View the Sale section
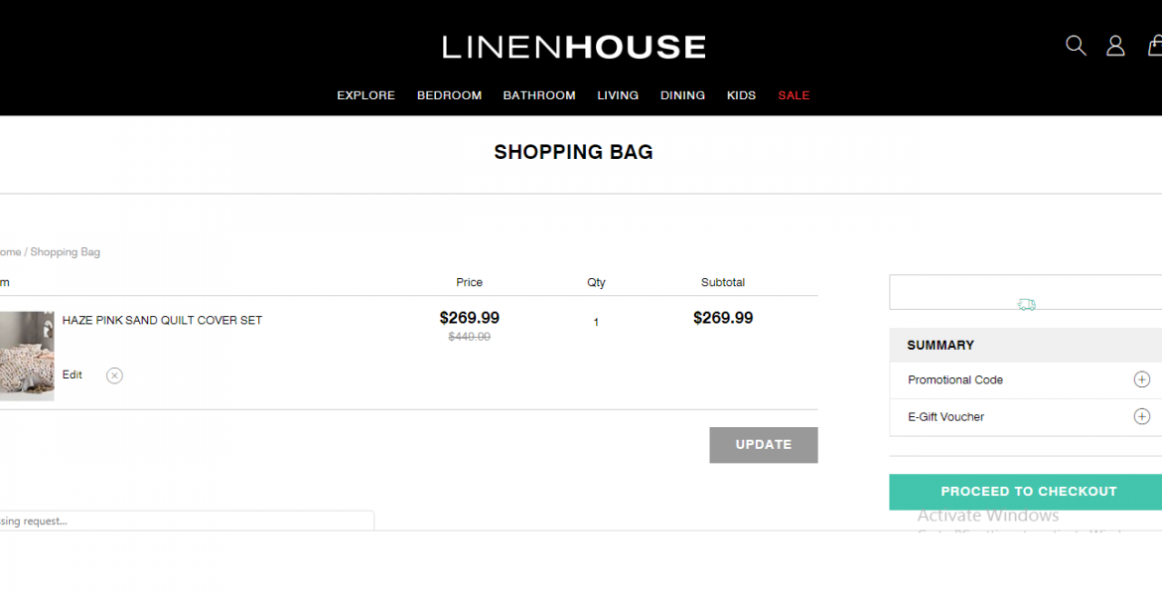Viewport: 1162px width, 596px height. tap(794, 95)
